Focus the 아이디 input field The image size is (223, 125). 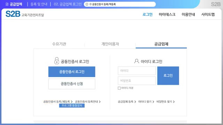coord(137,70)
